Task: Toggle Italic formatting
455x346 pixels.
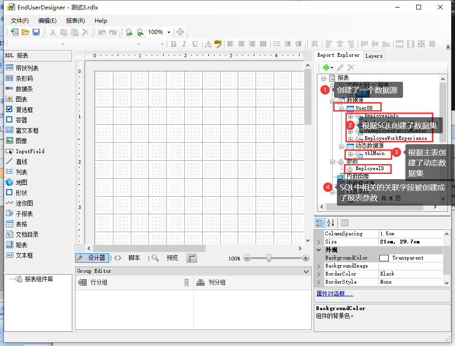Action: 184,44
